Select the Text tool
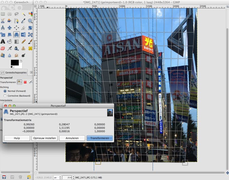Screen dimensions: 229x180 [x=3, y=42]
